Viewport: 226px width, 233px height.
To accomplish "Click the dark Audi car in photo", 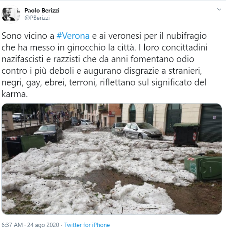I will click(x=48, y=132).
